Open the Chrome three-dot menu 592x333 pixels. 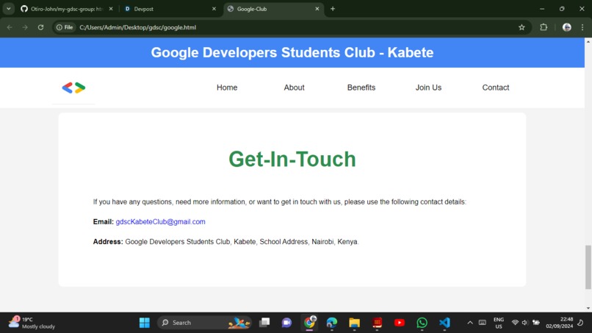[582, 27]
